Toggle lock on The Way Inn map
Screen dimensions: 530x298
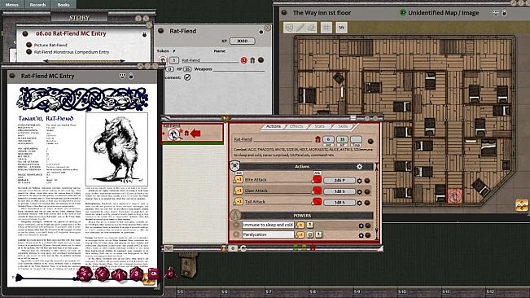tap(504, 13)
